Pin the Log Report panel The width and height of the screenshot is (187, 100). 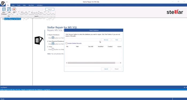pyautogui.click(x=184, y=87)
